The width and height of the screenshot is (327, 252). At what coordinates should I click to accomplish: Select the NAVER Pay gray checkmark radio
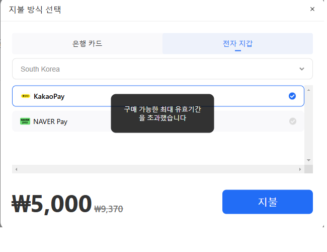(293, 121)
